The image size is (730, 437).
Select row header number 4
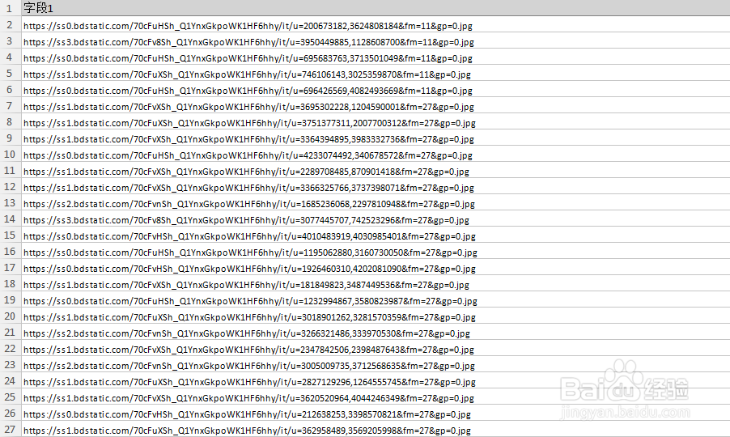[x=11, y=57]
